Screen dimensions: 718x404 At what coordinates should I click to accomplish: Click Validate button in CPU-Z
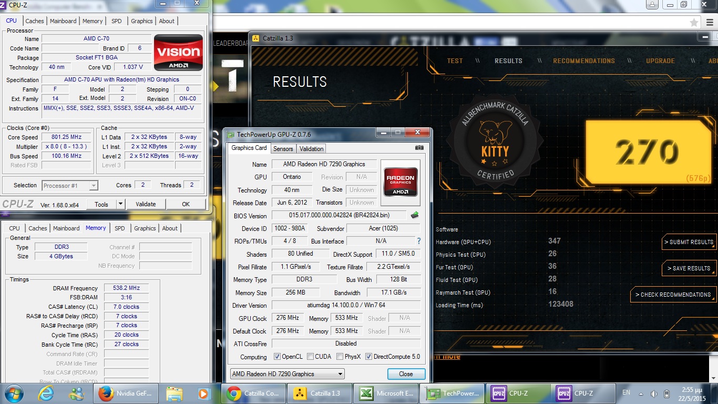146,204
